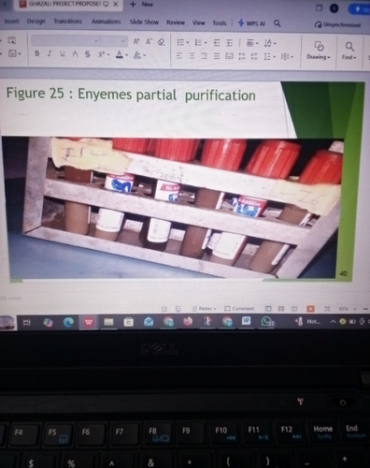Viewport: 370px width, 468px height.
Task: Fit slide to window
Action: click(327, 309)
